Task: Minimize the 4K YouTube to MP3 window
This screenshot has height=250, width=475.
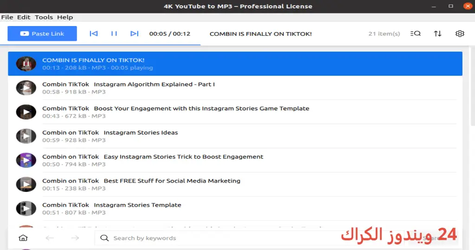Action: pos(434,7)
